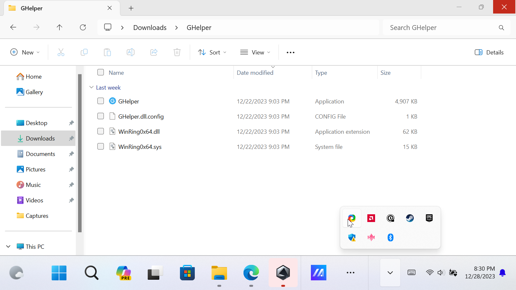Image resolution: width=516 pixels, height=290 pixels.
Task: Sort by the Date modified column
Action: click(255, 73)
